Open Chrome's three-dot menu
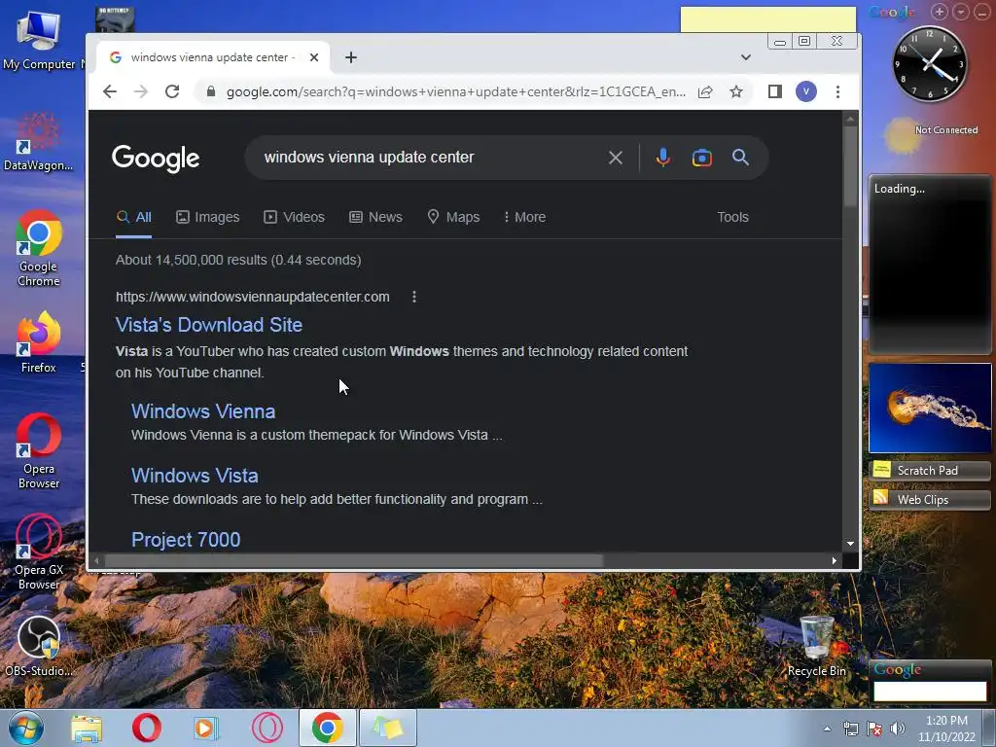 (837, 91)
